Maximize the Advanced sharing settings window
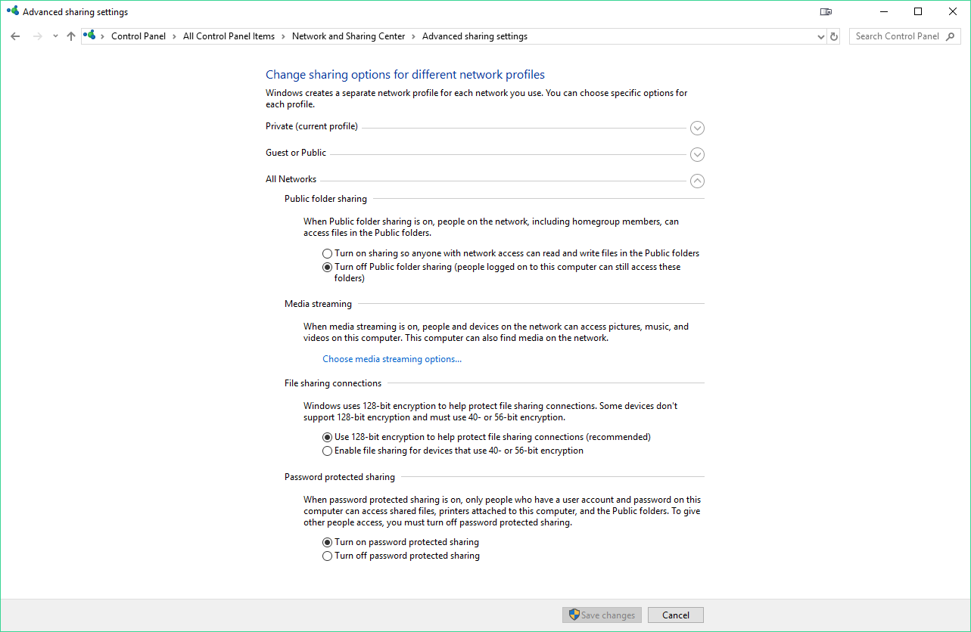The width and height of the screenshot is (971, 632). tap(918, 11)
